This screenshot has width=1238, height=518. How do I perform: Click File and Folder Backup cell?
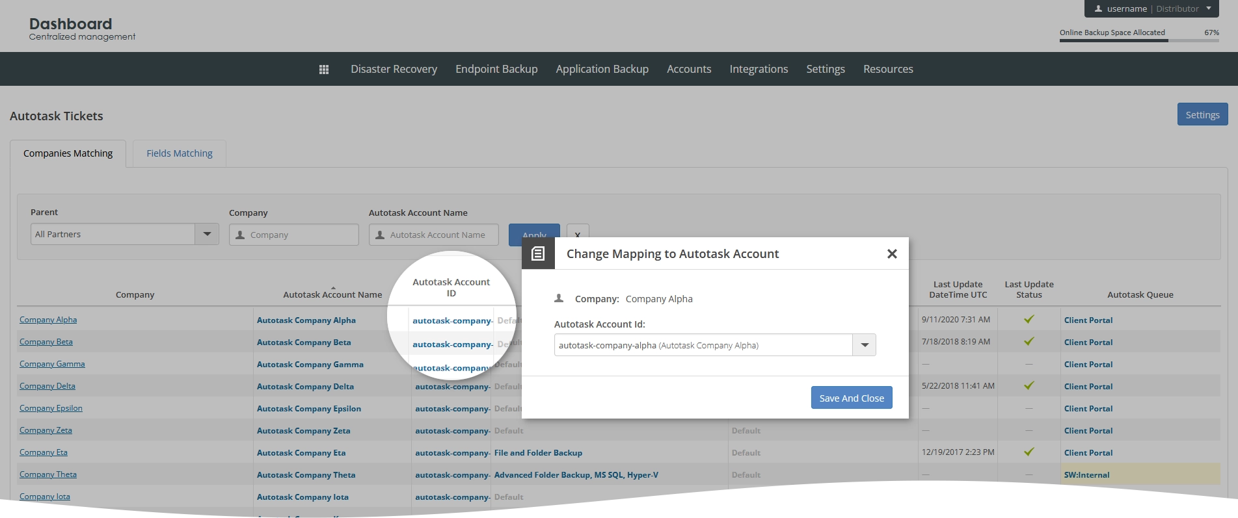coord(538,453)
